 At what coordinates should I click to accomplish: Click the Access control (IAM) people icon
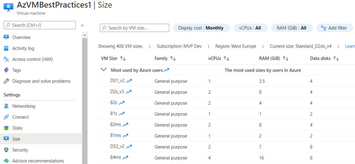click(6, 59)
